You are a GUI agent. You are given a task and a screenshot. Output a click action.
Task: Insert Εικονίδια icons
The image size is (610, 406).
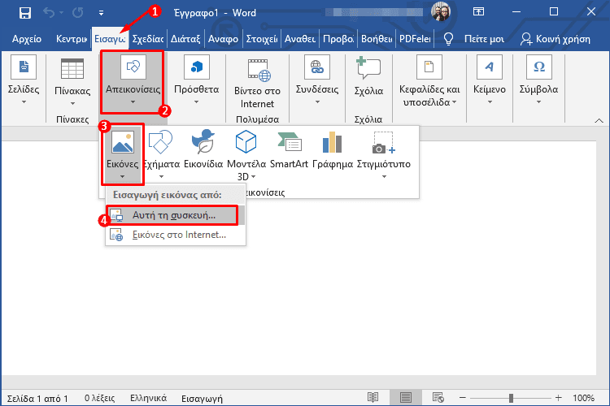pyautogui.click(x=203, y=149)
